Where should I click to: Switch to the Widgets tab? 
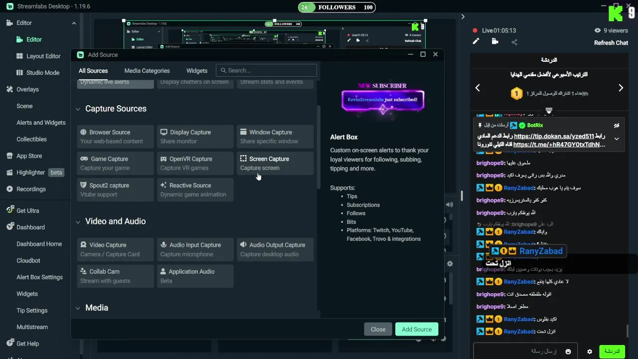tap(197, 71)
